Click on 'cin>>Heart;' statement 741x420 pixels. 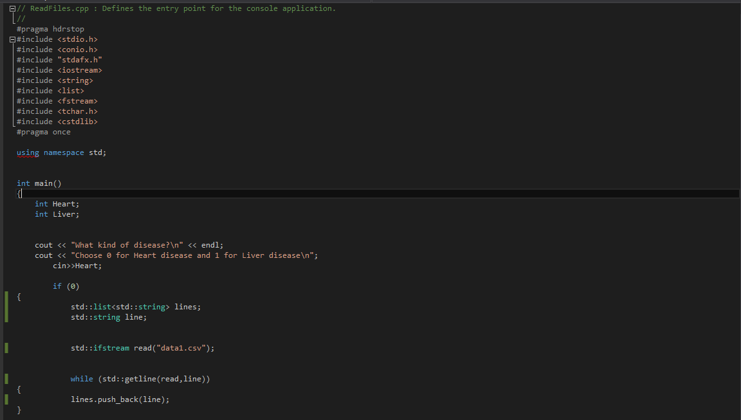pos(77,266)
